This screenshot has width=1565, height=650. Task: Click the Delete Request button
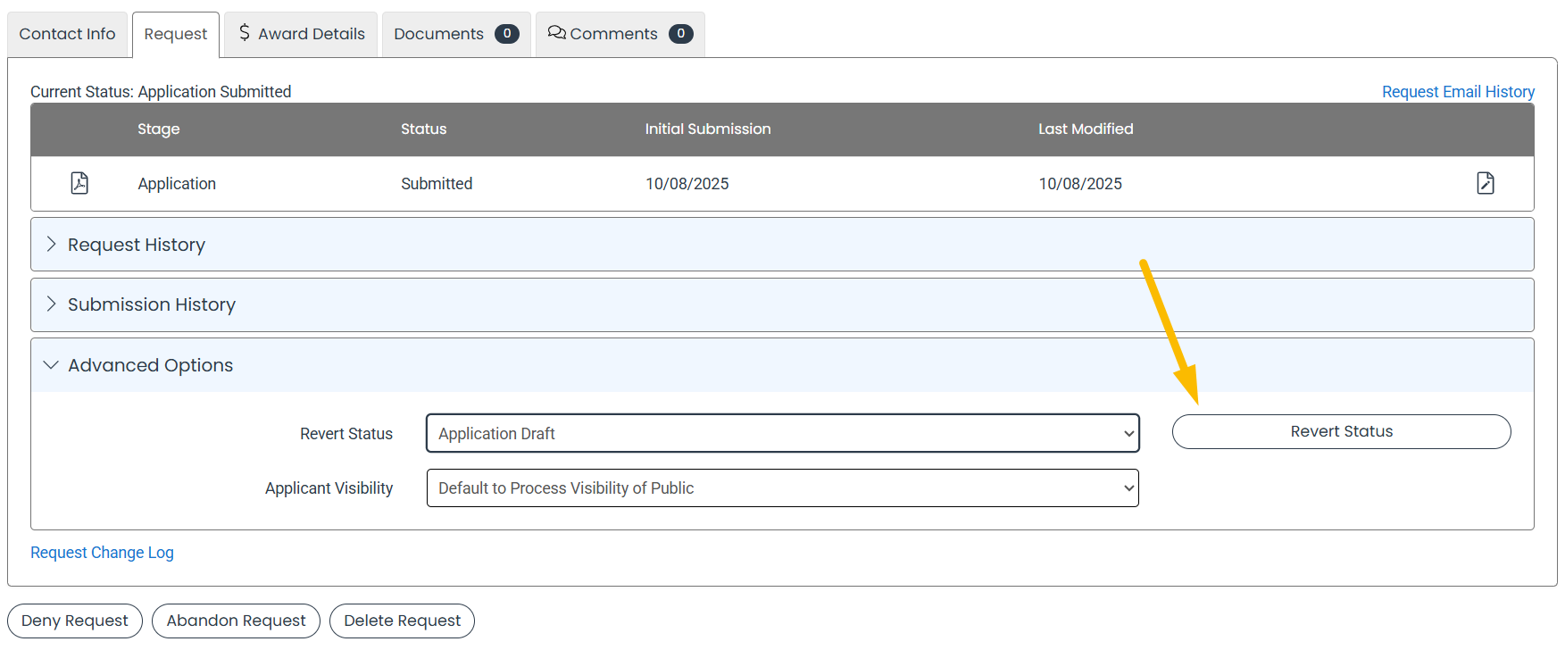(402, 621)
